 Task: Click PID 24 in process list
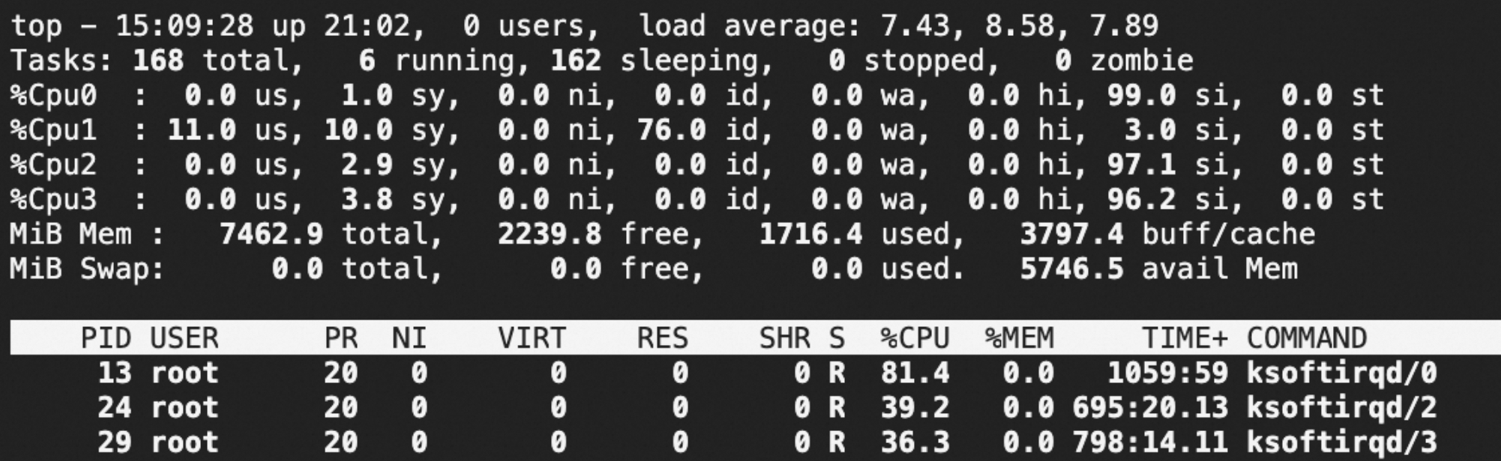pos(115,407)
